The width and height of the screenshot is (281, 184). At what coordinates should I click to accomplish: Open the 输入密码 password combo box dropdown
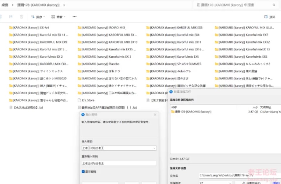tap(154, 148)
